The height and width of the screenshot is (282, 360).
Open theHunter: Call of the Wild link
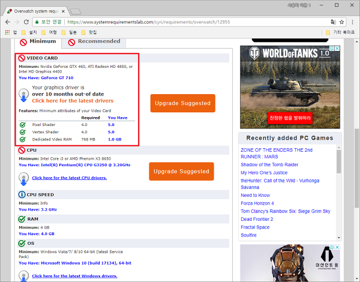point(280,184)
